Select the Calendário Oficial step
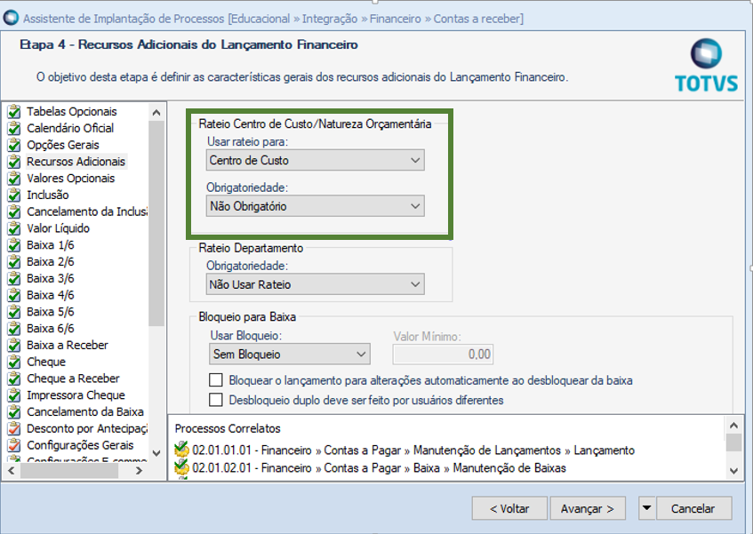753x534 pixels. pyautogui.click(x=70, y=129)
